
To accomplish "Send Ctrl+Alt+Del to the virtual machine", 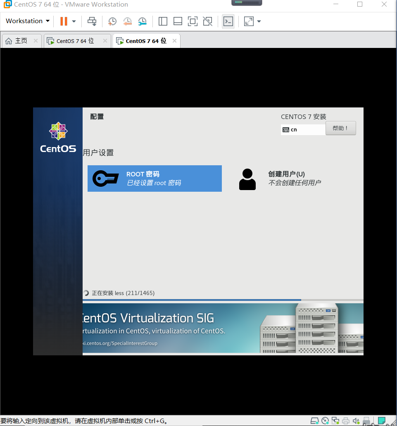I will tap(92, 21).
